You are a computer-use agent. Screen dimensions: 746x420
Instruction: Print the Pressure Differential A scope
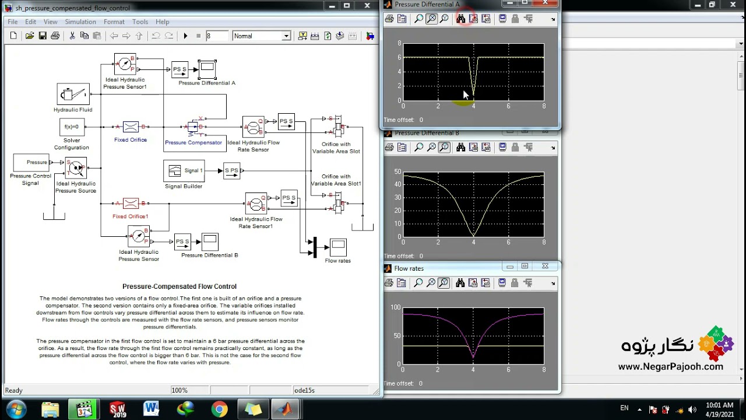(x=389, y=19)
